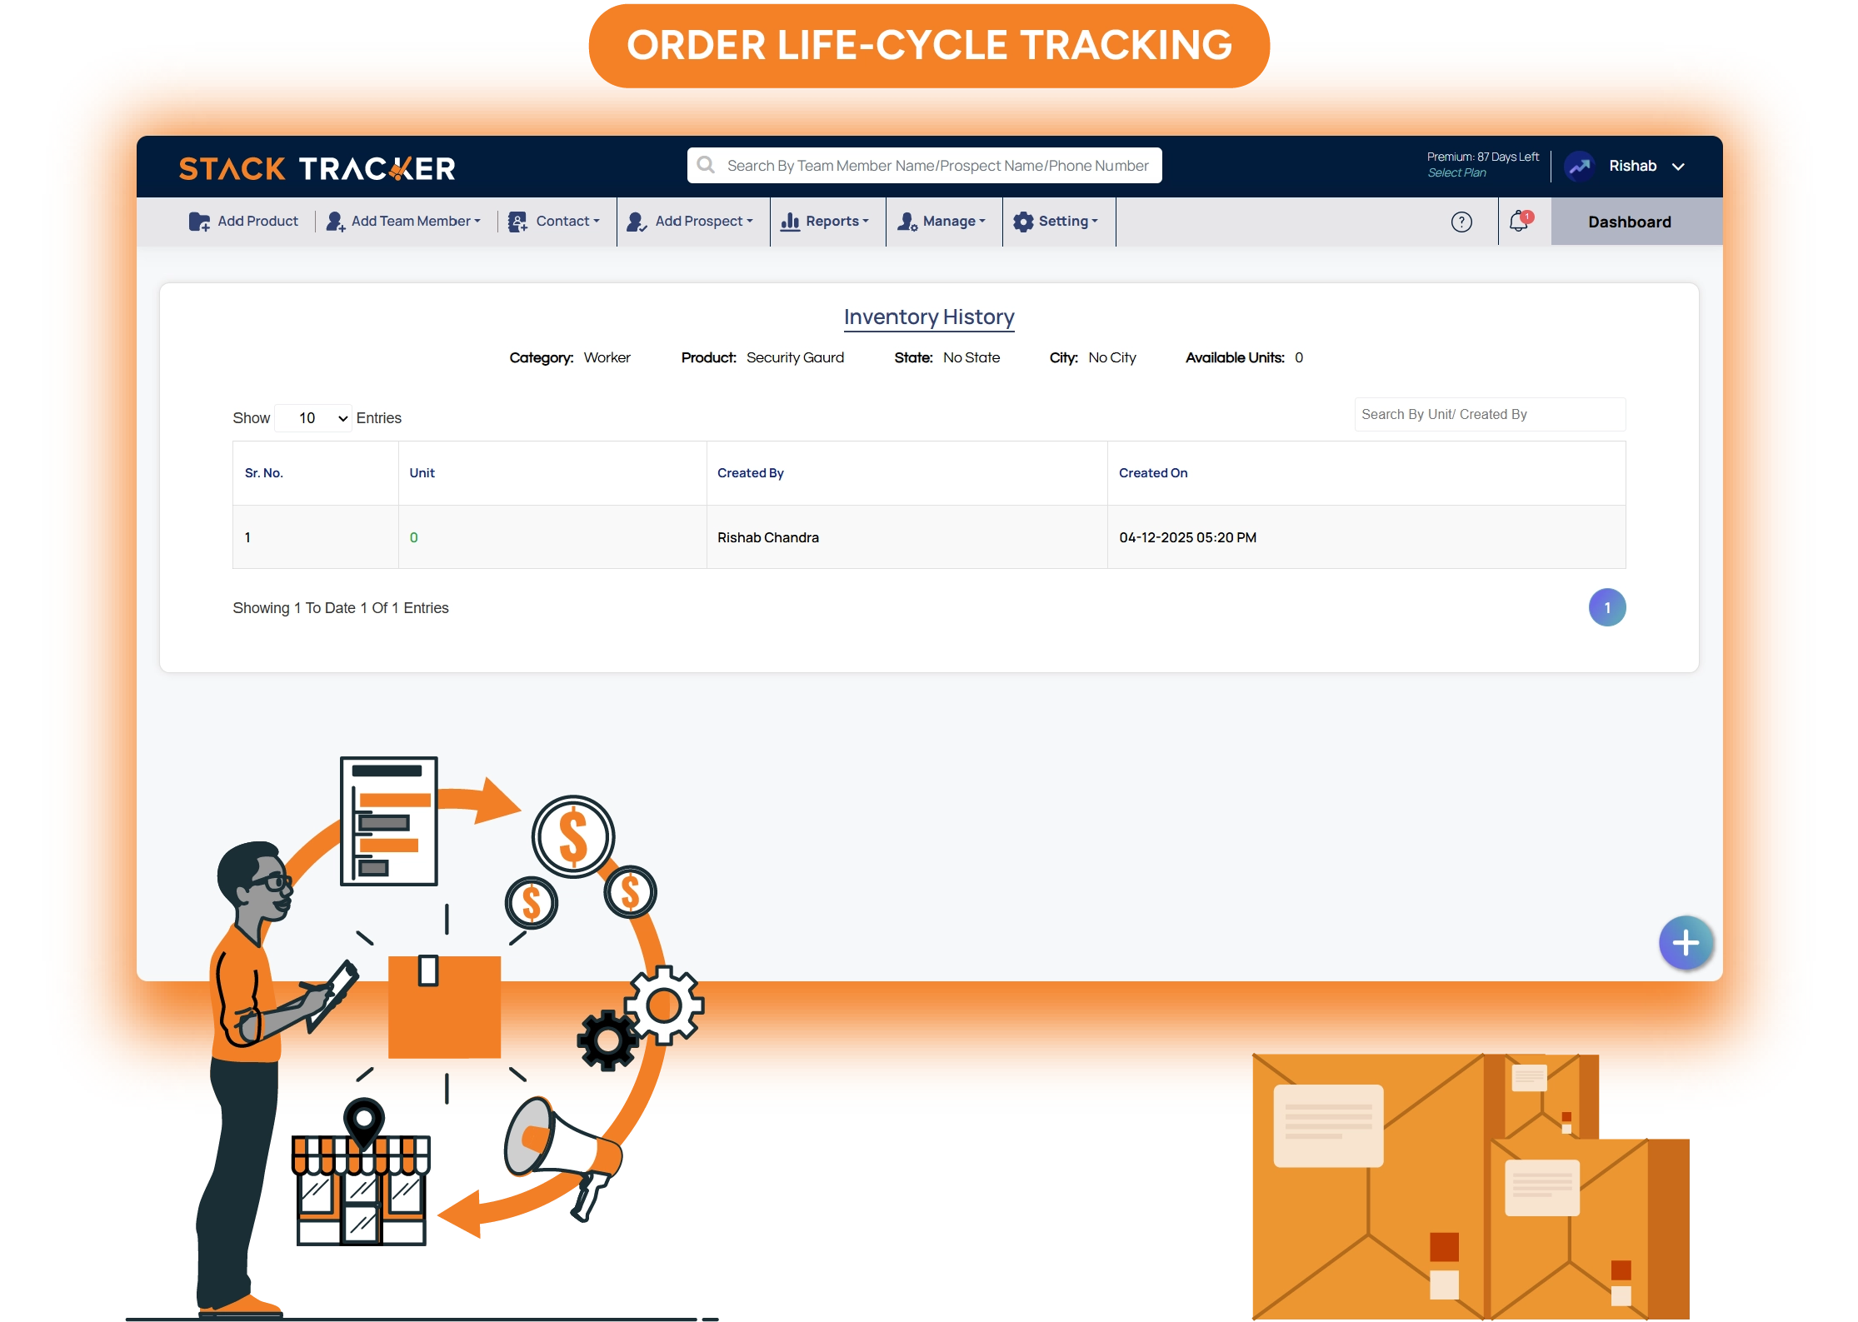Click the notification bell icon
1858x1322 pixels.
pos(1516,222)
